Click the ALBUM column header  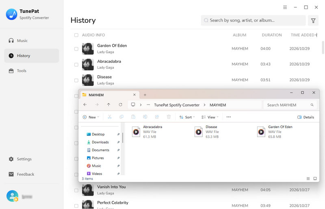239,35
